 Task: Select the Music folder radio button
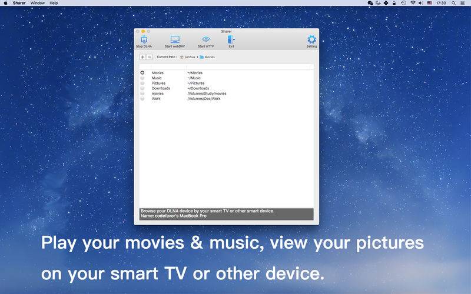click(x=142, y=78)
